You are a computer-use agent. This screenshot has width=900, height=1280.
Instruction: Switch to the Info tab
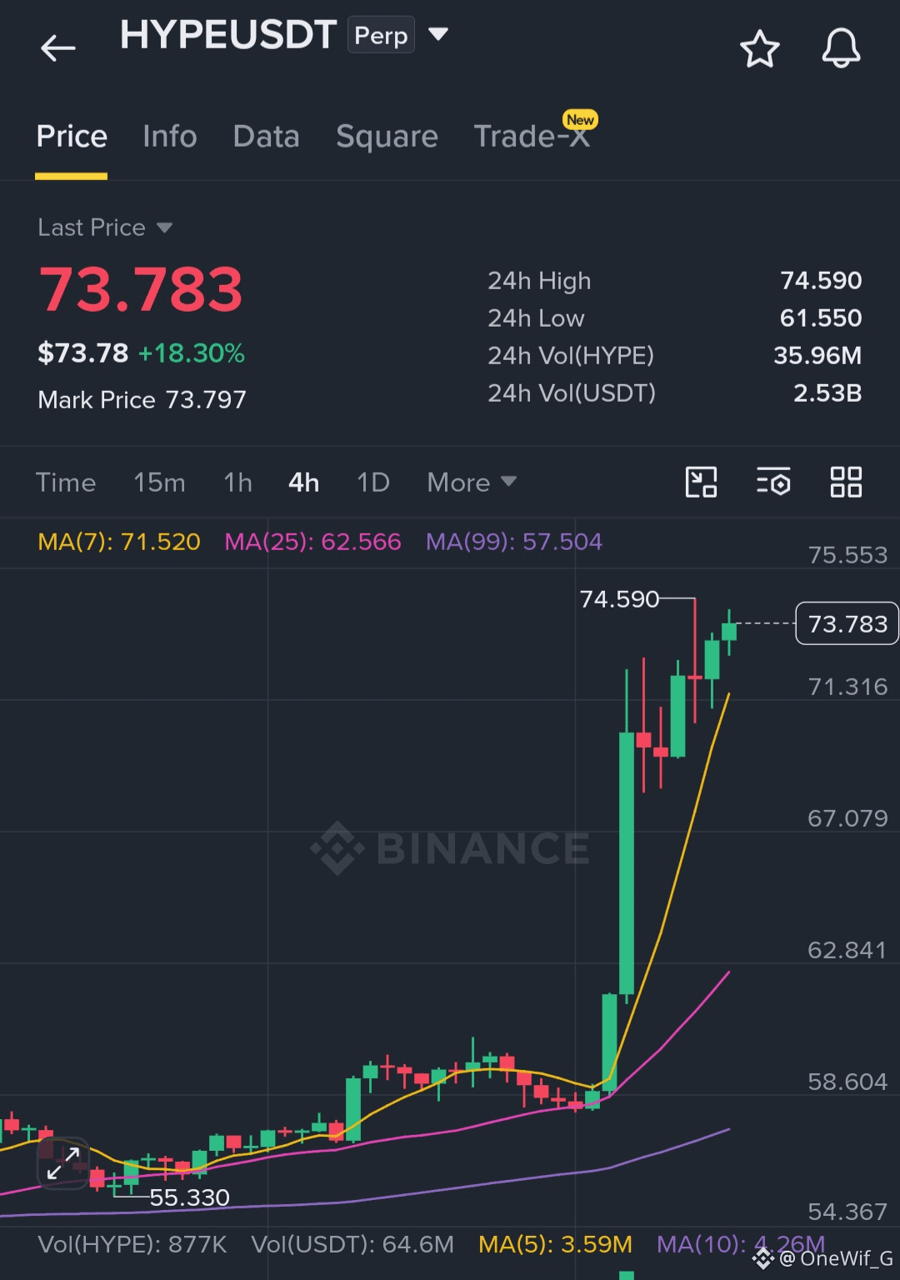pyautogui.click(x=169, y=137)
